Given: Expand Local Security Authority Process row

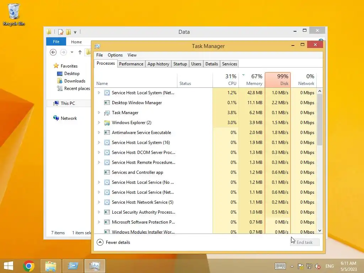Looking at the screenshot, I should tap(99, 212).
